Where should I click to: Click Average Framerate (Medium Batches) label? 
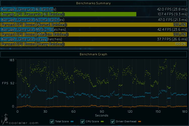(x=34, y=29)
